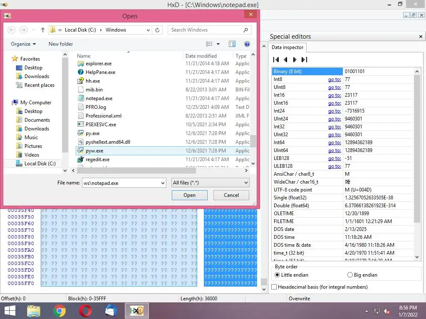426x319 pixels.
Task: Open Recent places in Favorites
Action: pyautogui.click(x=40, y=85)
